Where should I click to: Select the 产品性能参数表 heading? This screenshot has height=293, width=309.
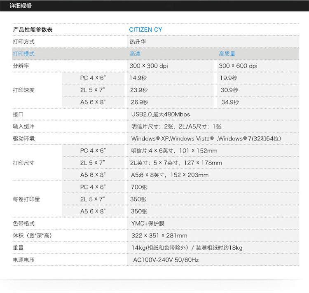pos(33,30)
